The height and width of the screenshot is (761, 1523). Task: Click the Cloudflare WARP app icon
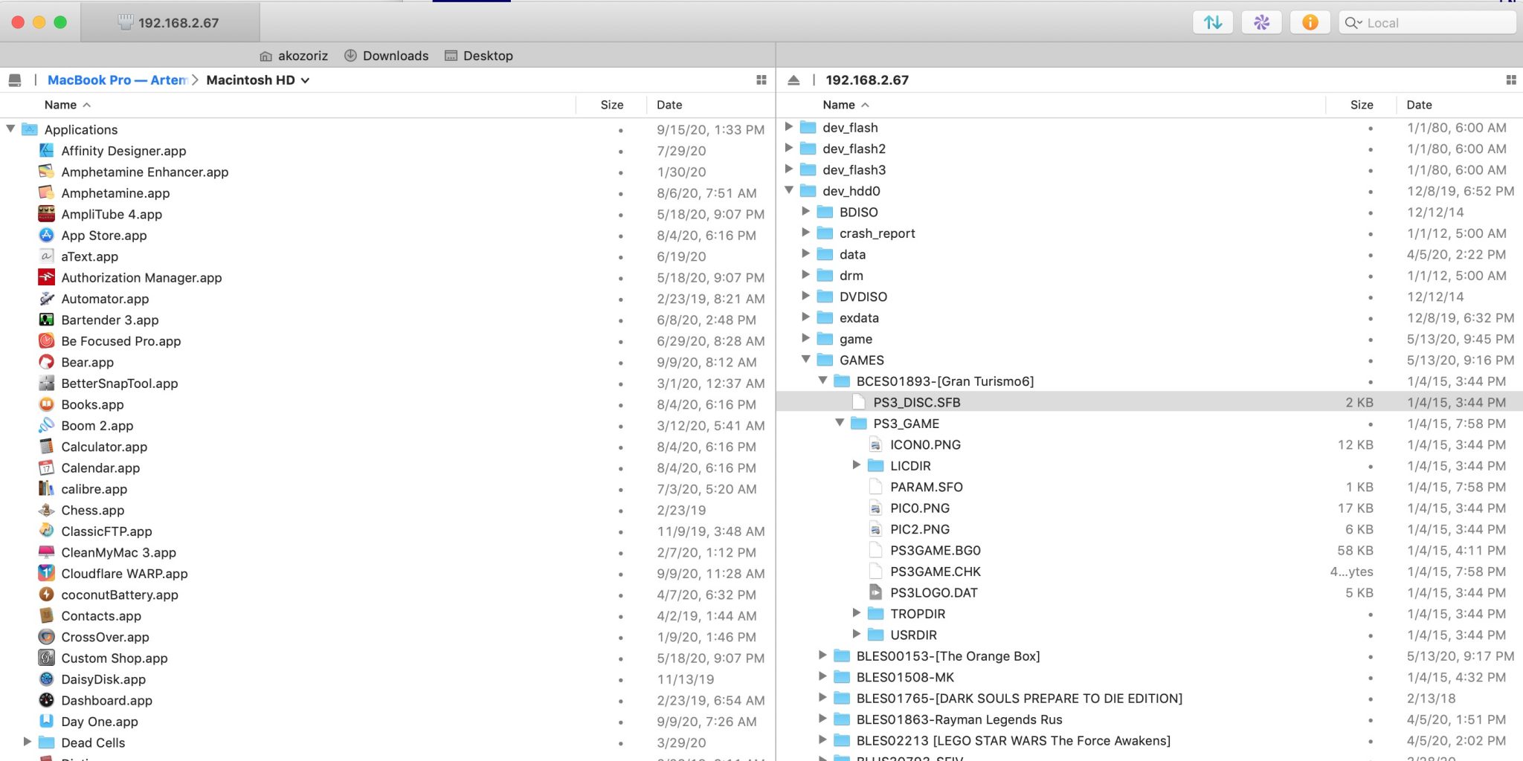click(46, 573)
